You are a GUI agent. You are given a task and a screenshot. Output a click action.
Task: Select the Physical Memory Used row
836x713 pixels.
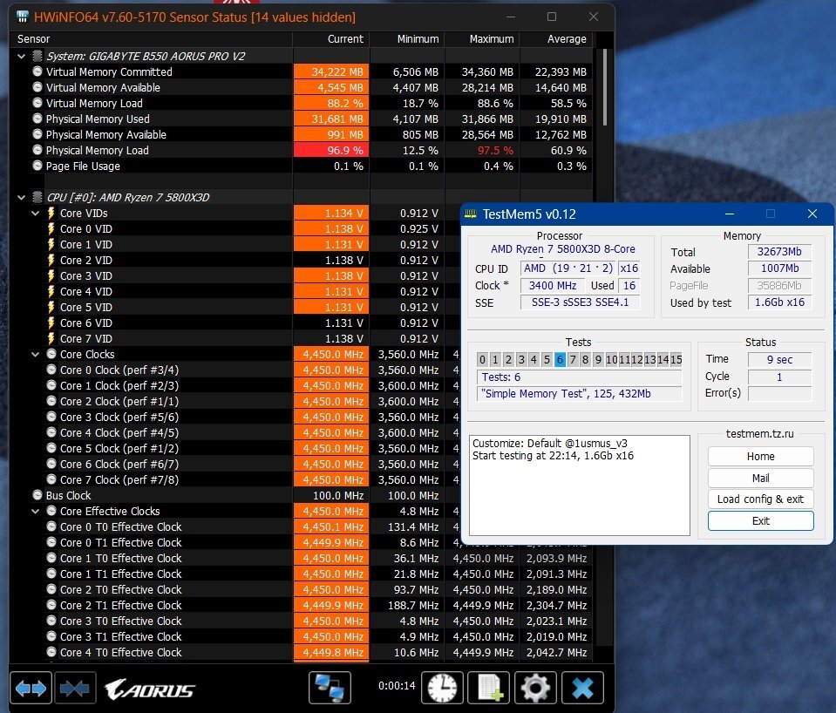(x=302, y=119)
